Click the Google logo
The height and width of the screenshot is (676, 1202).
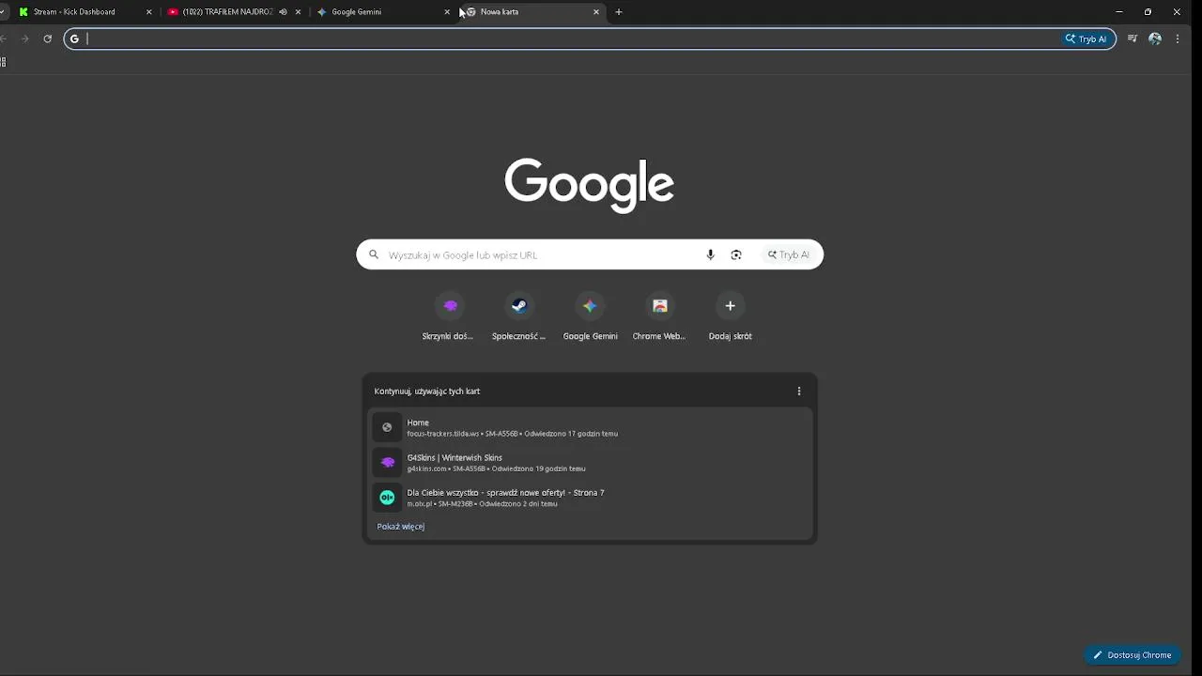coord(590,185)
